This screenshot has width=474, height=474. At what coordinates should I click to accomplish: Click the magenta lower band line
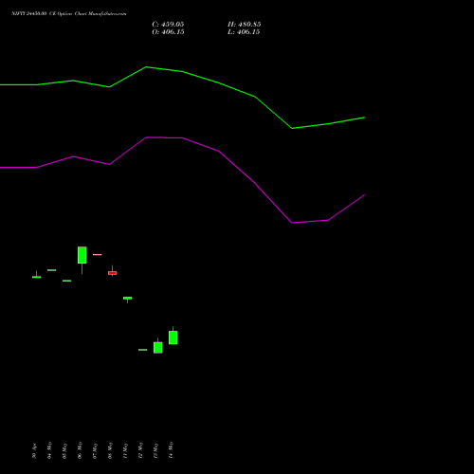(182, 138)
